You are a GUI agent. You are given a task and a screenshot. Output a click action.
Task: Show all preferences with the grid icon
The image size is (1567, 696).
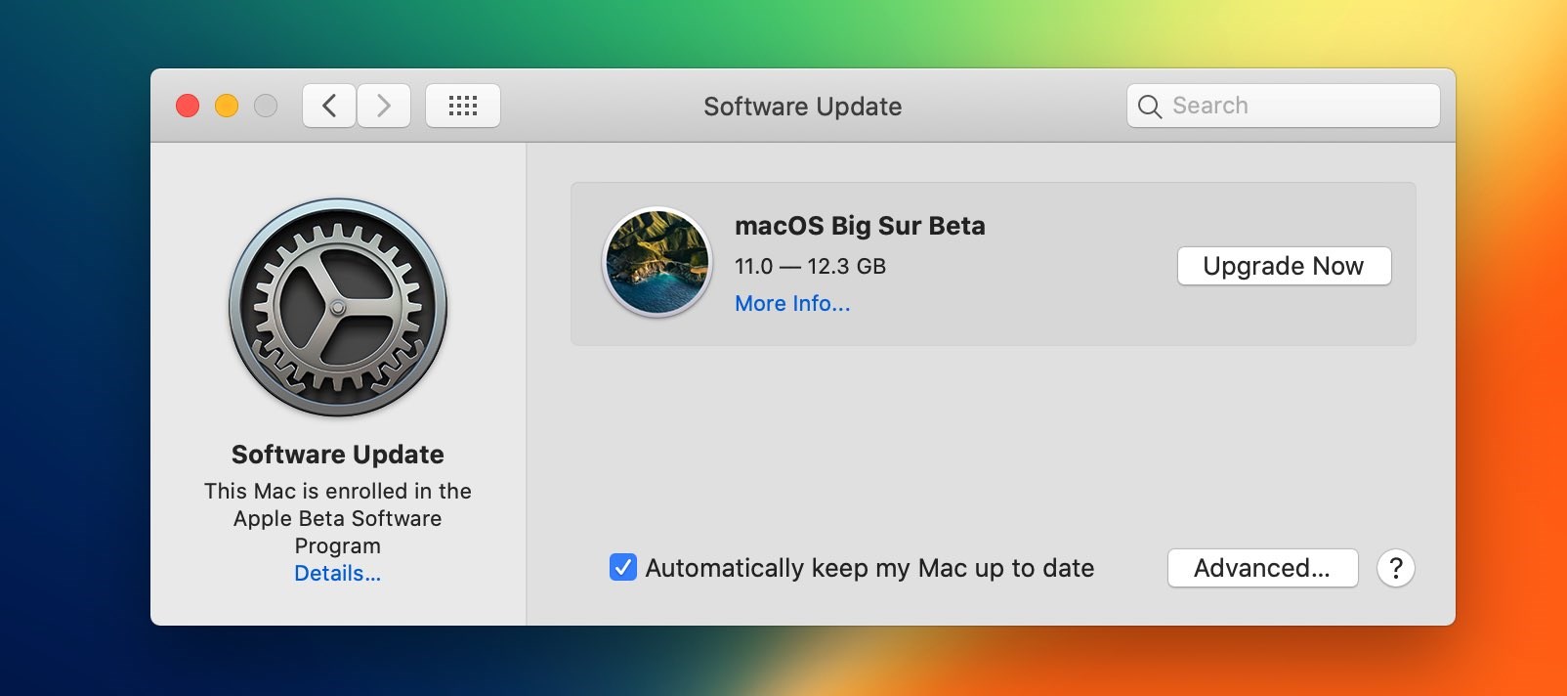(x=463, y=106)
